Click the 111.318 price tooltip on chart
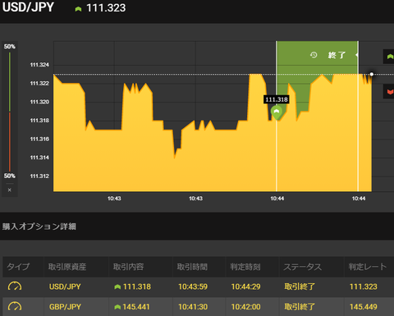This screenshot has width=394, height=316. coord(277,99)
